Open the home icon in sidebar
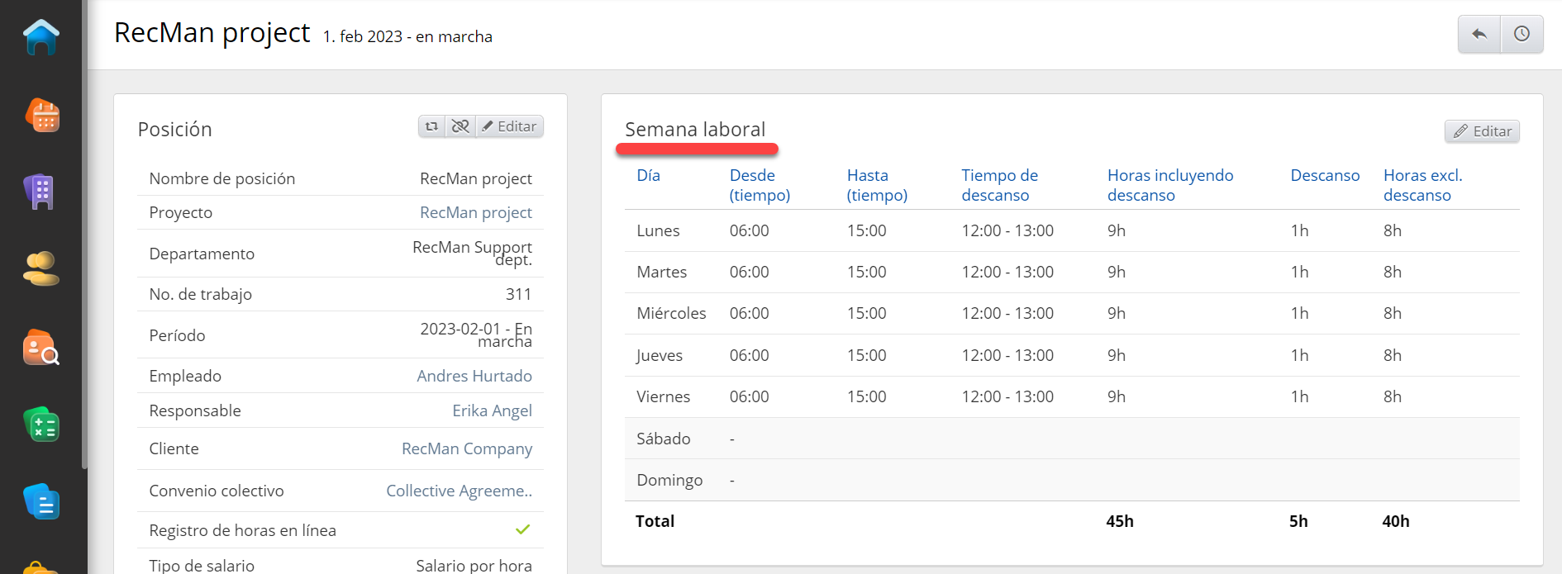1562x574 pixels. (x=41, y=37)
